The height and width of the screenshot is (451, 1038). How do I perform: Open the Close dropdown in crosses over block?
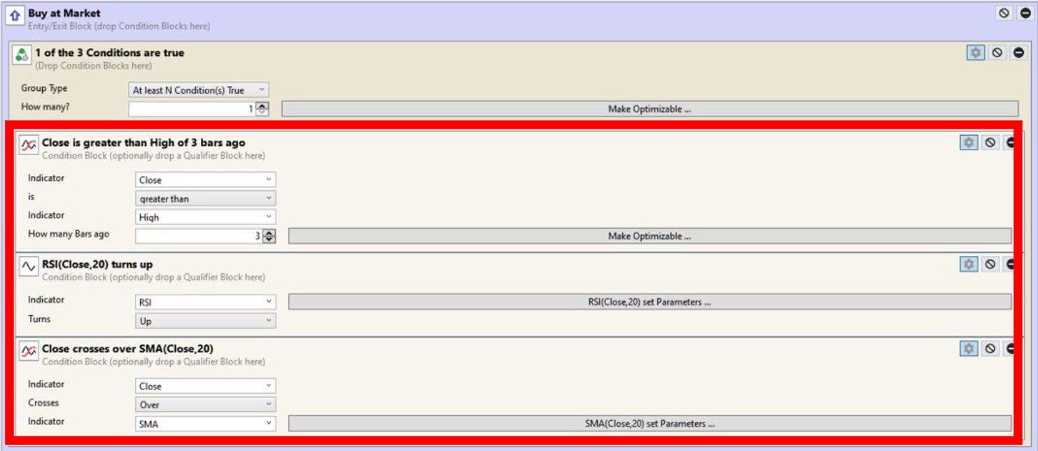tap(206, 386)
